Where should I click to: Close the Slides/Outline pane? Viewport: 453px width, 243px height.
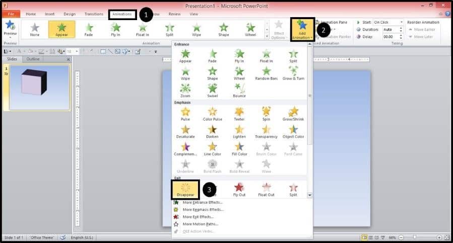click(x=69, y=59)
